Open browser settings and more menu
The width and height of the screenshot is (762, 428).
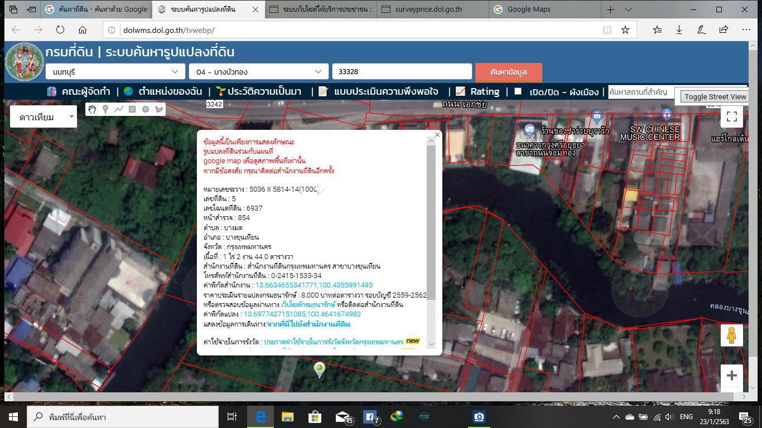746,30
